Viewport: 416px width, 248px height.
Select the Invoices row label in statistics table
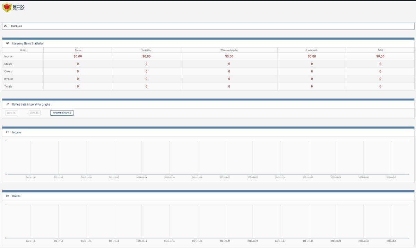click(9, 79)
